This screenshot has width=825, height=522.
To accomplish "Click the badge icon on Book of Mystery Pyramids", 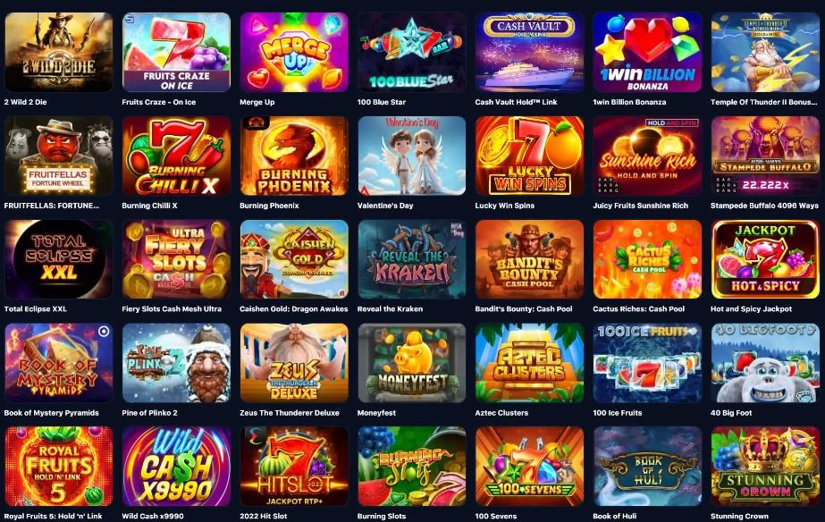I will (104, 332).
